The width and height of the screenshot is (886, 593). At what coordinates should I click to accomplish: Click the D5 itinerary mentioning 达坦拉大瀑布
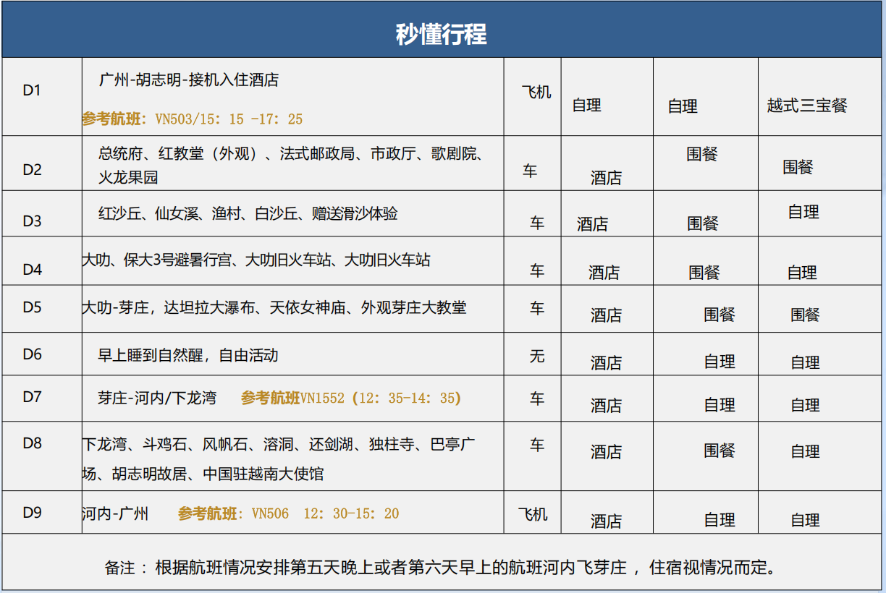tap(274, 308)
